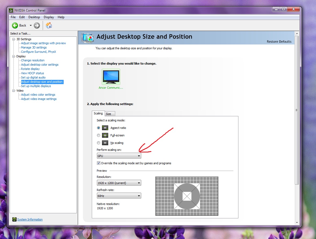Click the Full-screen scaling mode icon
Screen dimensions: 316x239
(105, 135)
